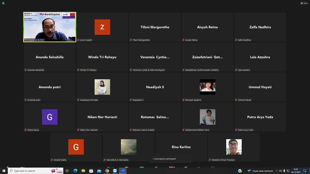Click the orange Z avatar tile
Viewport: 310px width, 174px height.
[102, 27]
